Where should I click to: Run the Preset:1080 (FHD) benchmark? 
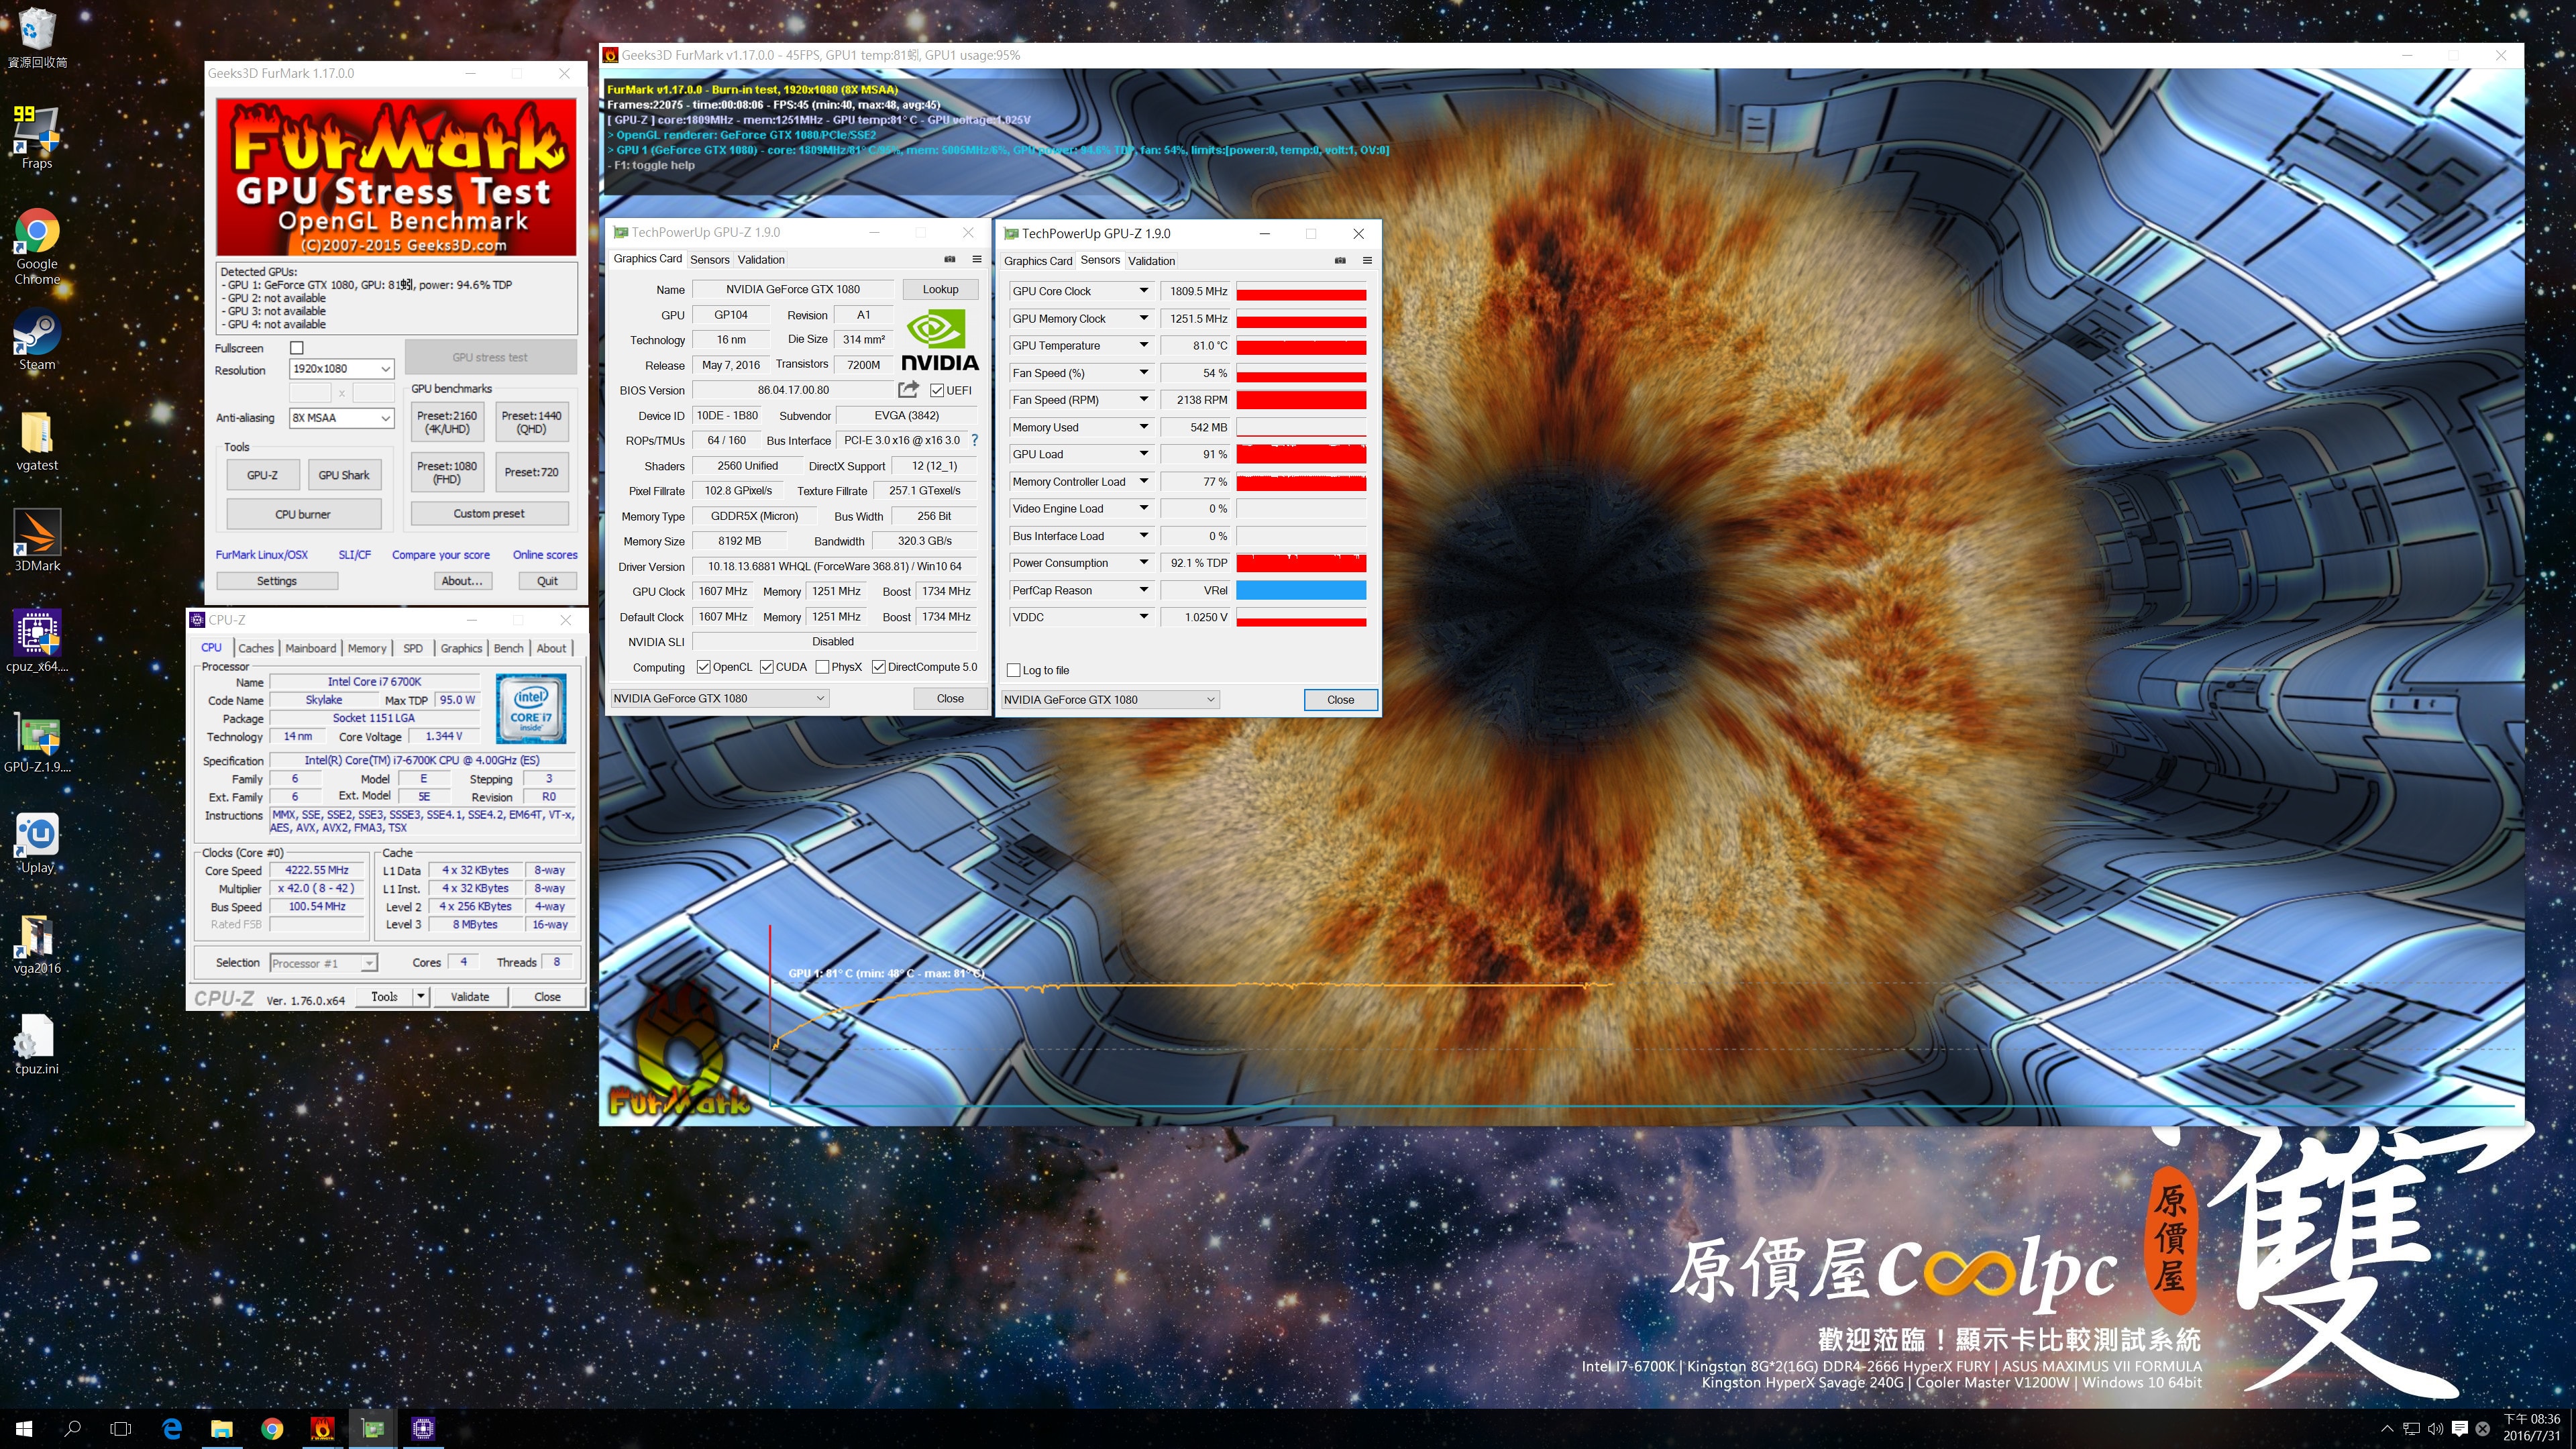446,472
